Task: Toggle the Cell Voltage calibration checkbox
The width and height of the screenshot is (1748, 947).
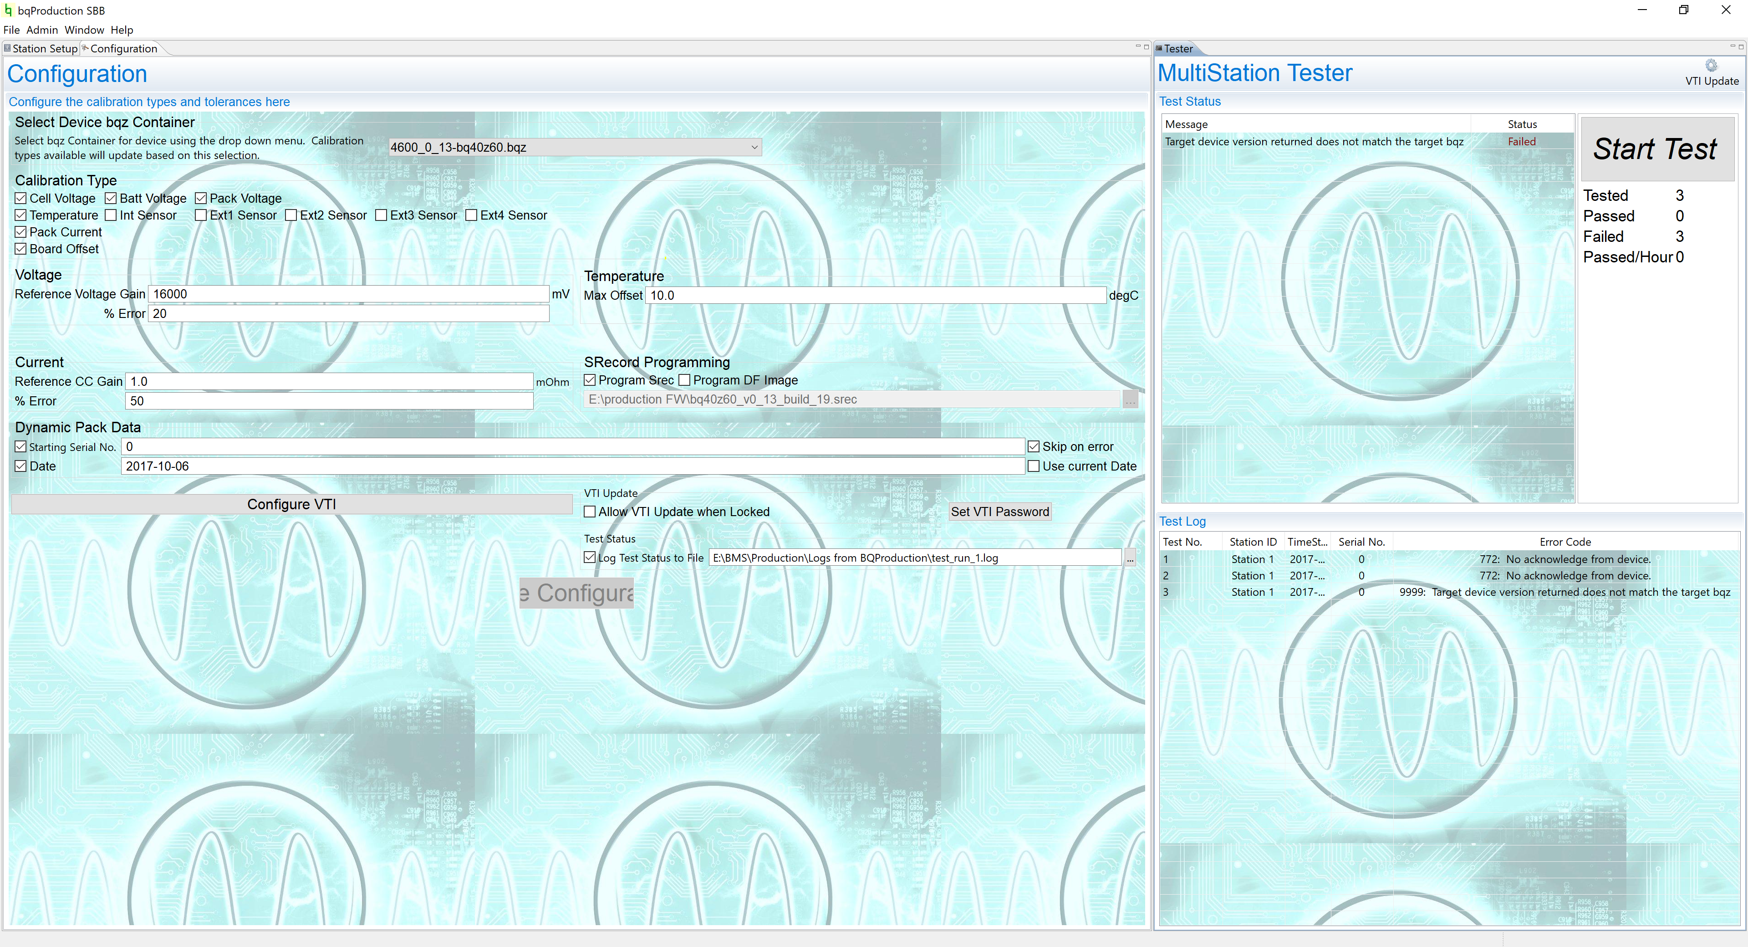Action: tap(21, 198)
